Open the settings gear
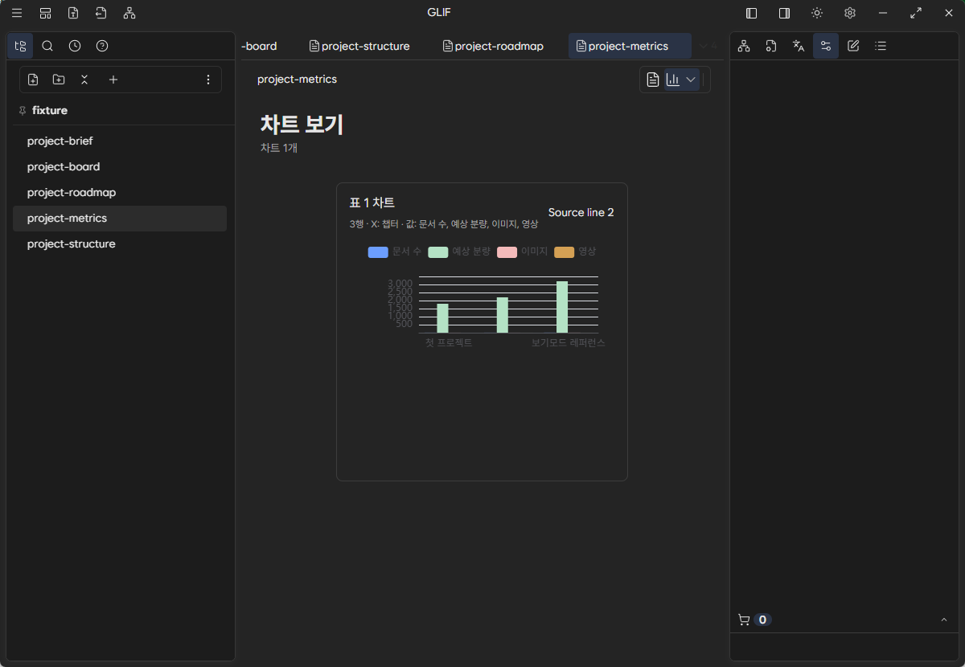Viewport: 965px width, 667px height. tap(850, 13)
